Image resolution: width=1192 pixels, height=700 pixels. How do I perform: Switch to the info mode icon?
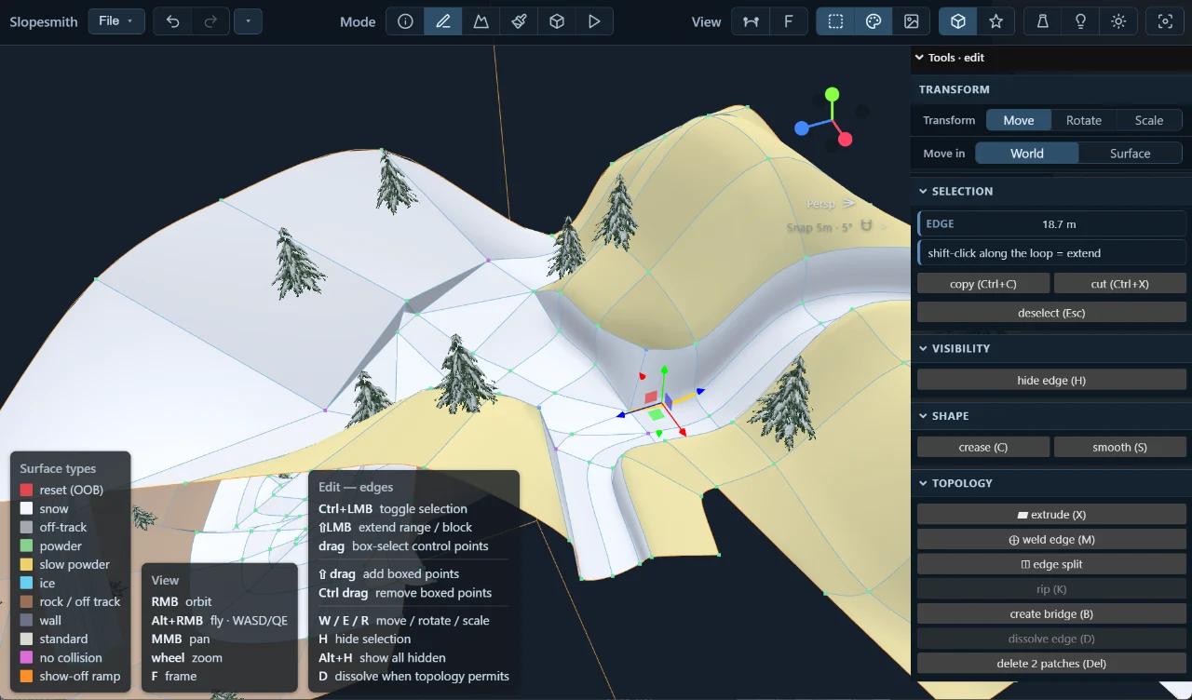click(405, 21)
